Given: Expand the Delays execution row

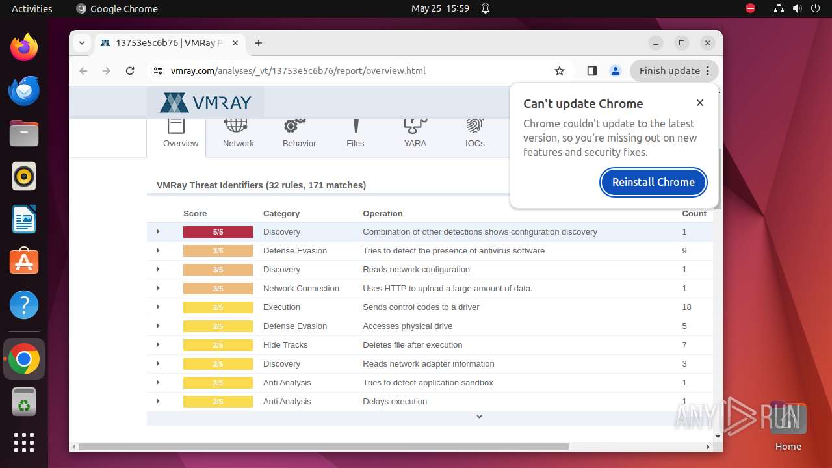Looking at the screenshot, I should coord(158,401).
